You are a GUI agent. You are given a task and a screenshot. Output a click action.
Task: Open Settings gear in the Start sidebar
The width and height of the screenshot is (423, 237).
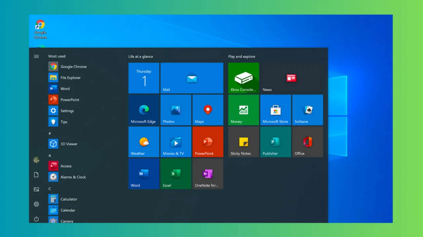pyautogui.click(x=36, y=204)
